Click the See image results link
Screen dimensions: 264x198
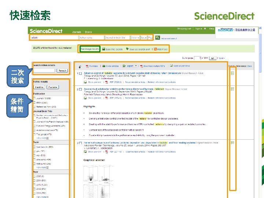click(90, 49)
